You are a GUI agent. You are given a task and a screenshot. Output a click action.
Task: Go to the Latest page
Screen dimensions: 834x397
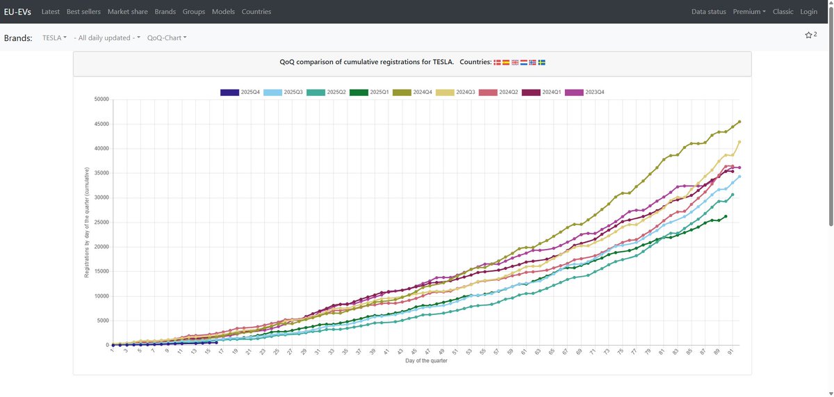click(x=51, y=12)
